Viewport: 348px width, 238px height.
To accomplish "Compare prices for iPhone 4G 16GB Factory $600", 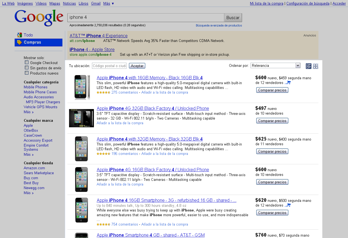I will [x=272, y=182].
